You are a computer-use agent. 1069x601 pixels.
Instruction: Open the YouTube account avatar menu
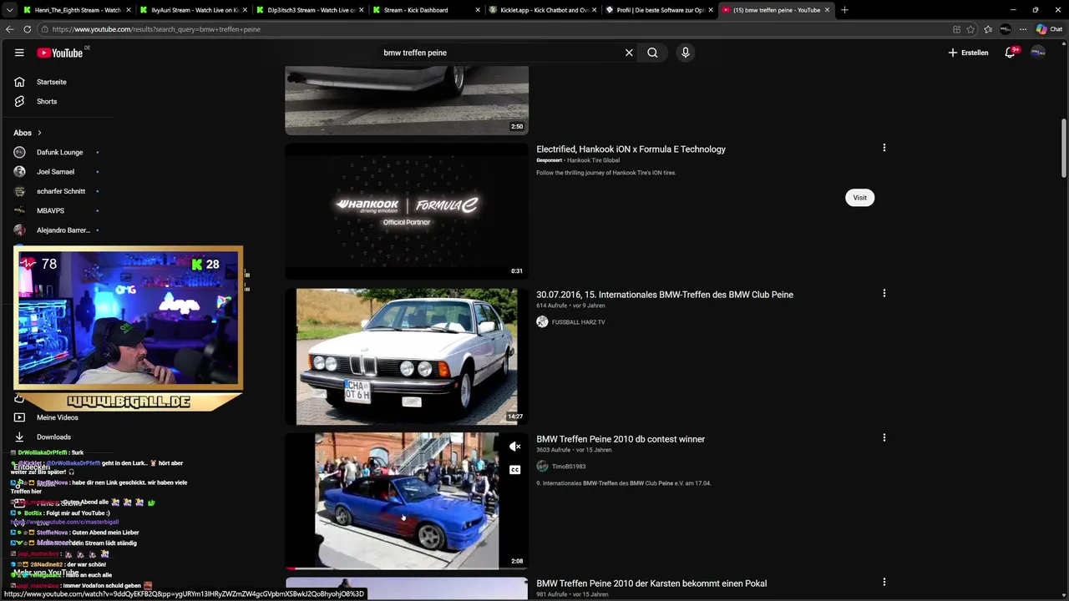(x=1038, y=53)
